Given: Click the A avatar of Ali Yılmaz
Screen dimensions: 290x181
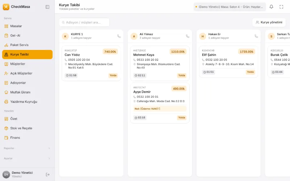Looking at the screenshot, I should click(x=134, y=36).
